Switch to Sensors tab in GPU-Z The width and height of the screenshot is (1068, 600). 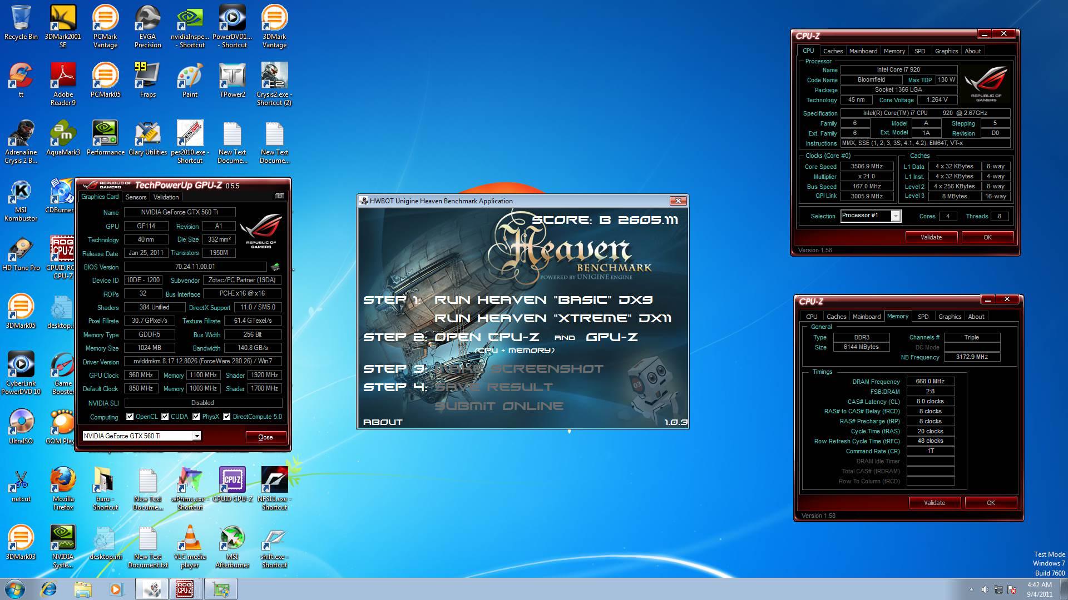pyautogui.click(x=136, y=197)
